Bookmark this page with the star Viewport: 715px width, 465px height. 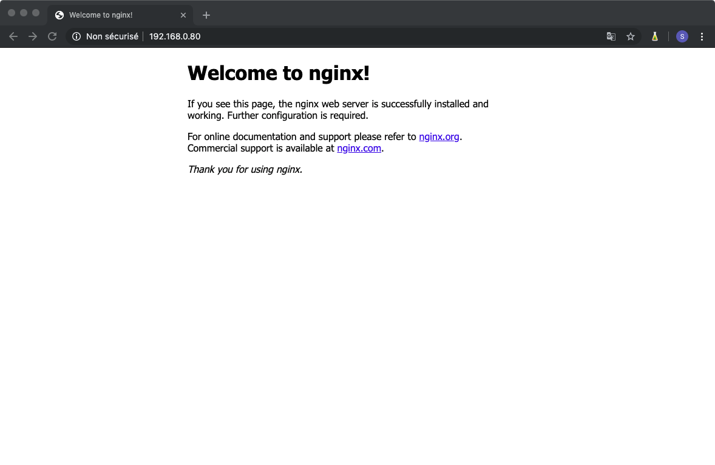coord(631,36)
